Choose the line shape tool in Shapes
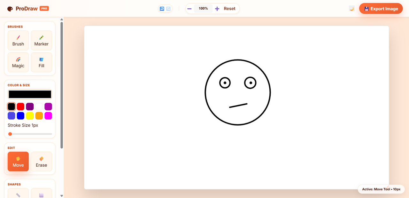Screen dimensions: 409x198 click(18, 193)
